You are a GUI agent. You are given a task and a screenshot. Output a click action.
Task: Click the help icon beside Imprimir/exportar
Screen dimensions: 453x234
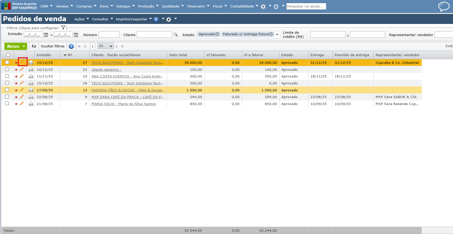pos(156,19)
